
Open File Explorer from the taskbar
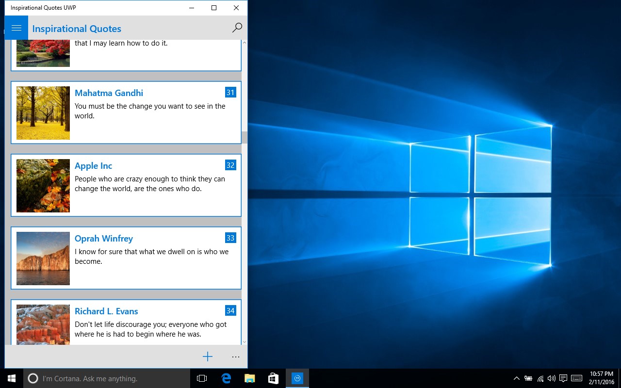click(250, 378)
